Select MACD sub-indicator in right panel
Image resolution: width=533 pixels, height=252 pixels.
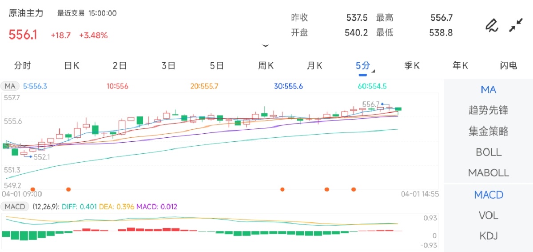point(488,195)
